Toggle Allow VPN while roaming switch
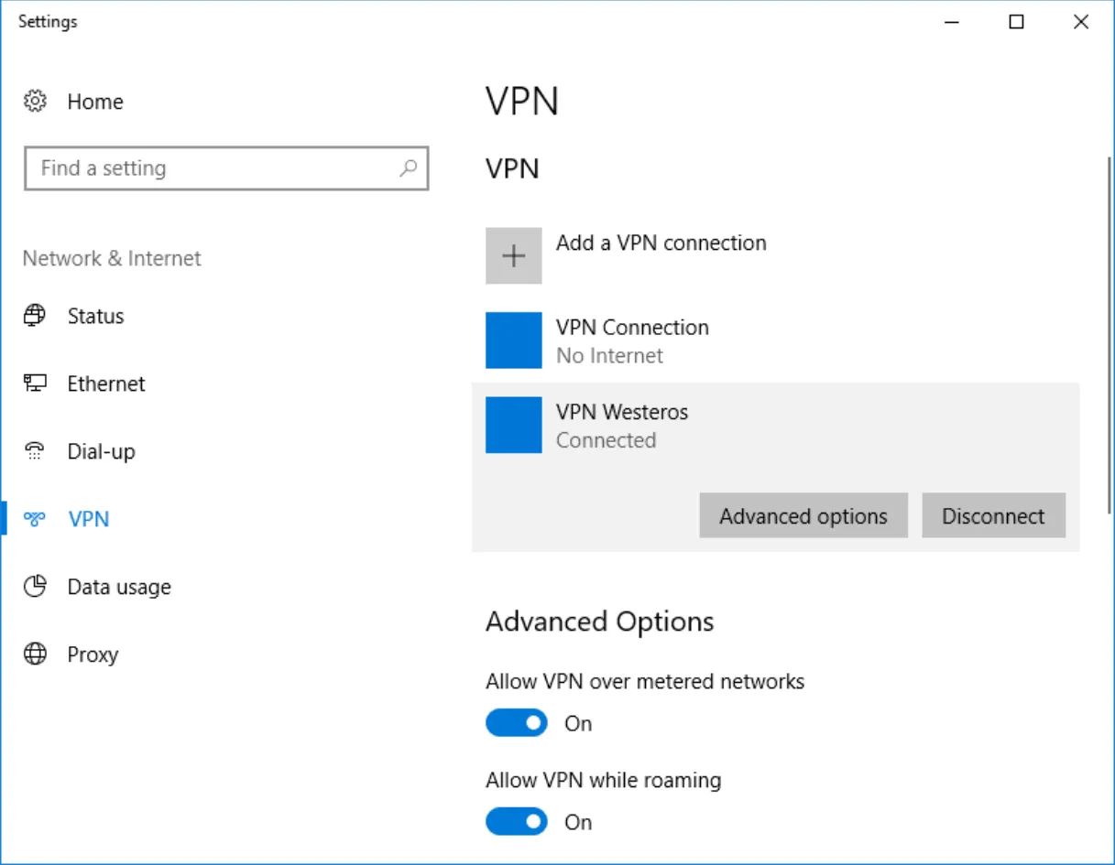 point(517,822)
